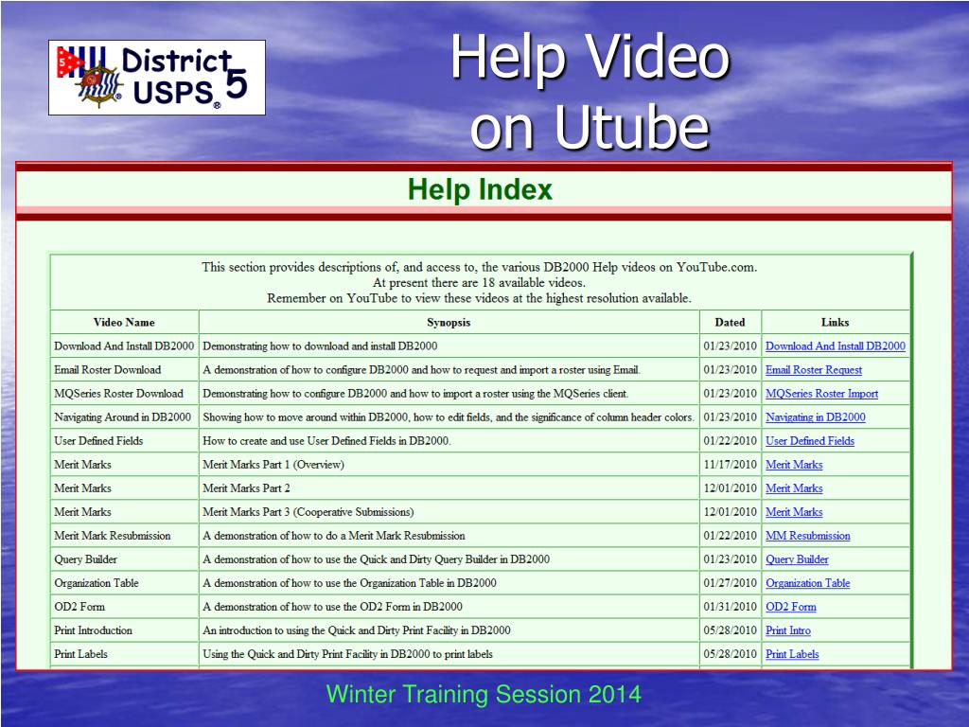Click the District 5 USPS logo
Viewport: 969px width, 727px height.
(x=157, y=78)
